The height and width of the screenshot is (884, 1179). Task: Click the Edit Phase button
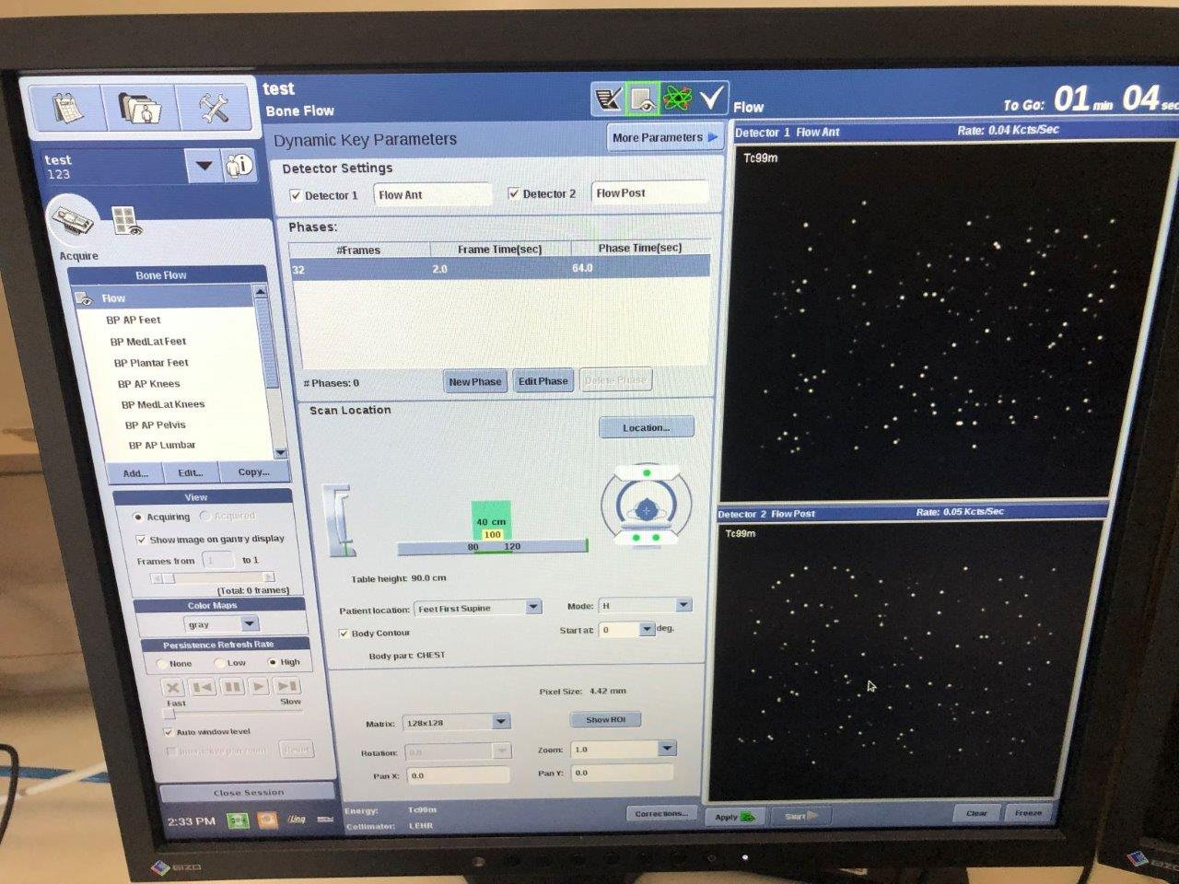click(x=543, y=381)
